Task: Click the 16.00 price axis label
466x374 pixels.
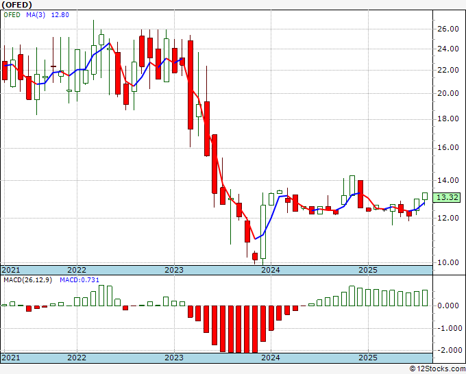Action: [448, 148]
